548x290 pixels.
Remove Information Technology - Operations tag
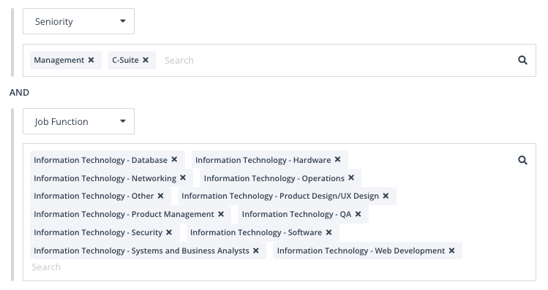[351, 178]
